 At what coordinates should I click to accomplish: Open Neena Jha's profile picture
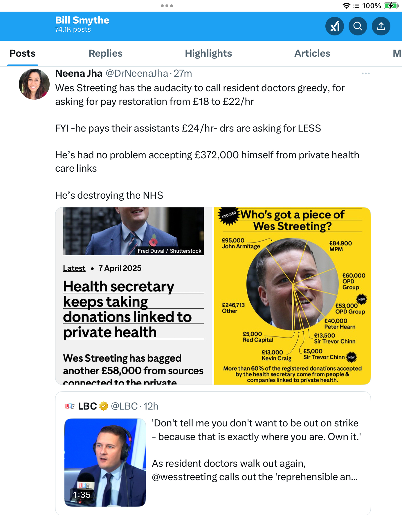34,84
